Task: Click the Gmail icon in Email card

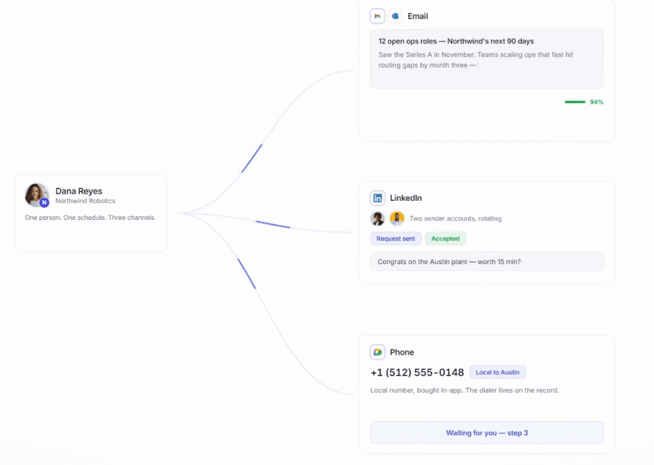Action: tap(377, 17)
